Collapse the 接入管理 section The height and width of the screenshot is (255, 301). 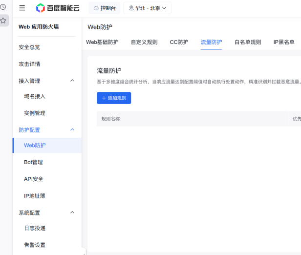[72, 81]
